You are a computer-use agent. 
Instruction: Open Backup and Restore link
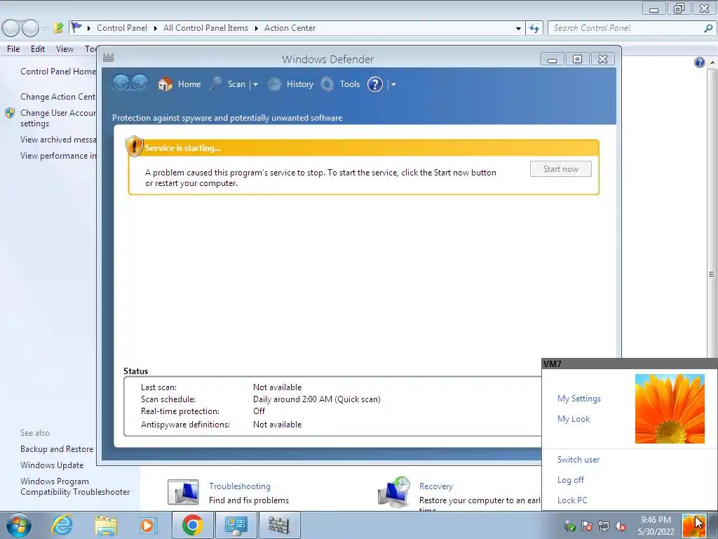57,449
